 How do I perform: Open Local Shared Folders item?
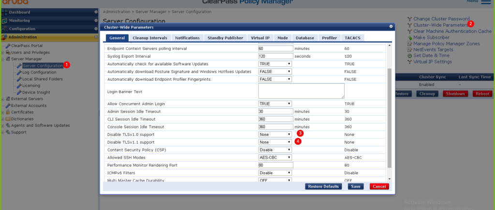click(x=43, y=79)
